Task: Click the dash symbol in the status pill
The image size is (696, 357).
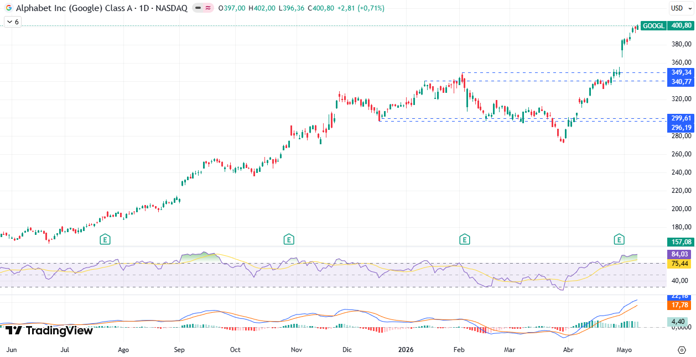Action: point(198,8)
